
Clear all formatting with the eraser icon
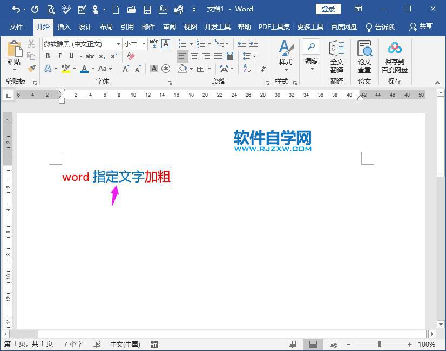click(x=131, y=56)
